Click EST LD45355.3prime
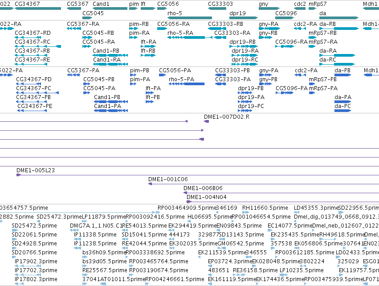The height and width of the screenshot is (286, 379). click(297, 212)
